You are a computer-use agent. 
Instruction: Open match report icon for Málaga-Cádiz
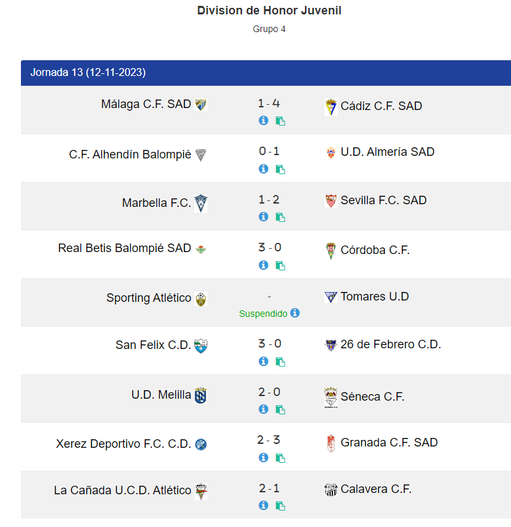(x=280, y=121)
